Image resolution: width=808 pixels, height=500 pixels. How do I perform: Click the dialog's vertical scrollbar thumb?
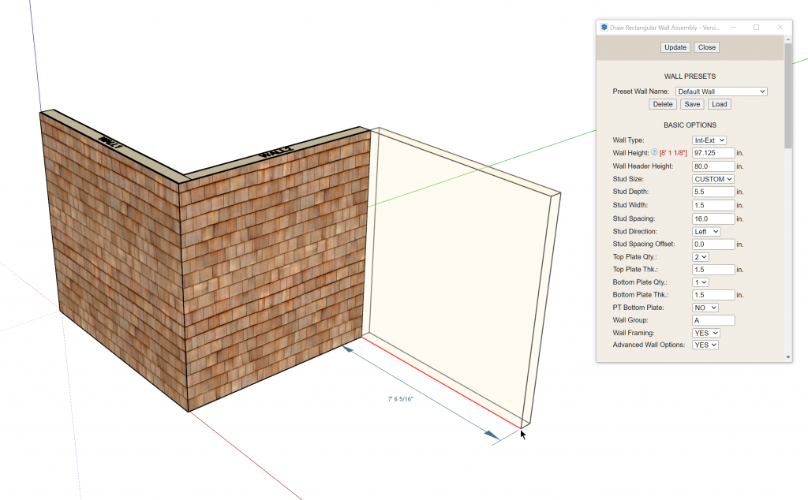click(788, 95)
